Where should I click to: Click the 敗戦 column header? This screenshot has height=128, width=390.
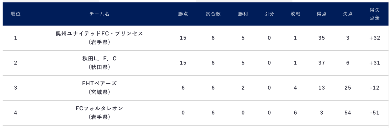point(295,14)
